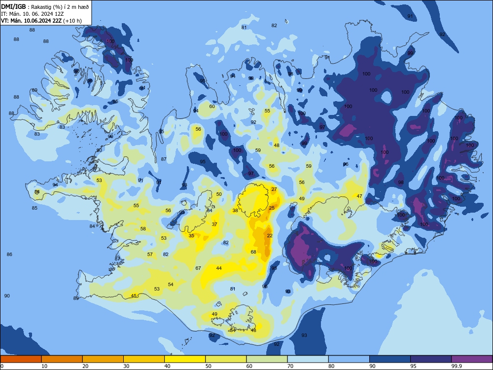Click the 0–10 dark orange legend swatch

tap(21, 359)
